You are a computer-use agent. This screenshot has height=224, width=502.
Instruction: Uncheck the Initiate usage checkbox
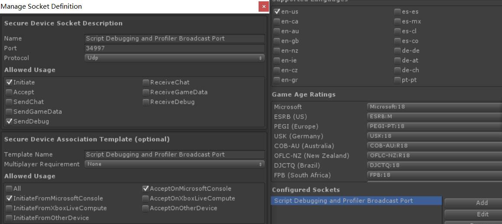tap(9, 82)
